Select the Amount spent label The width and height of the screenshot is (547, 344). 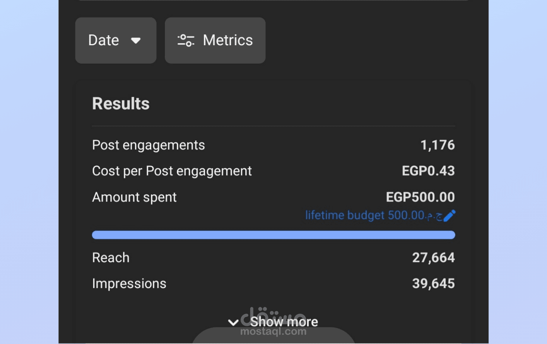[134, 197]
